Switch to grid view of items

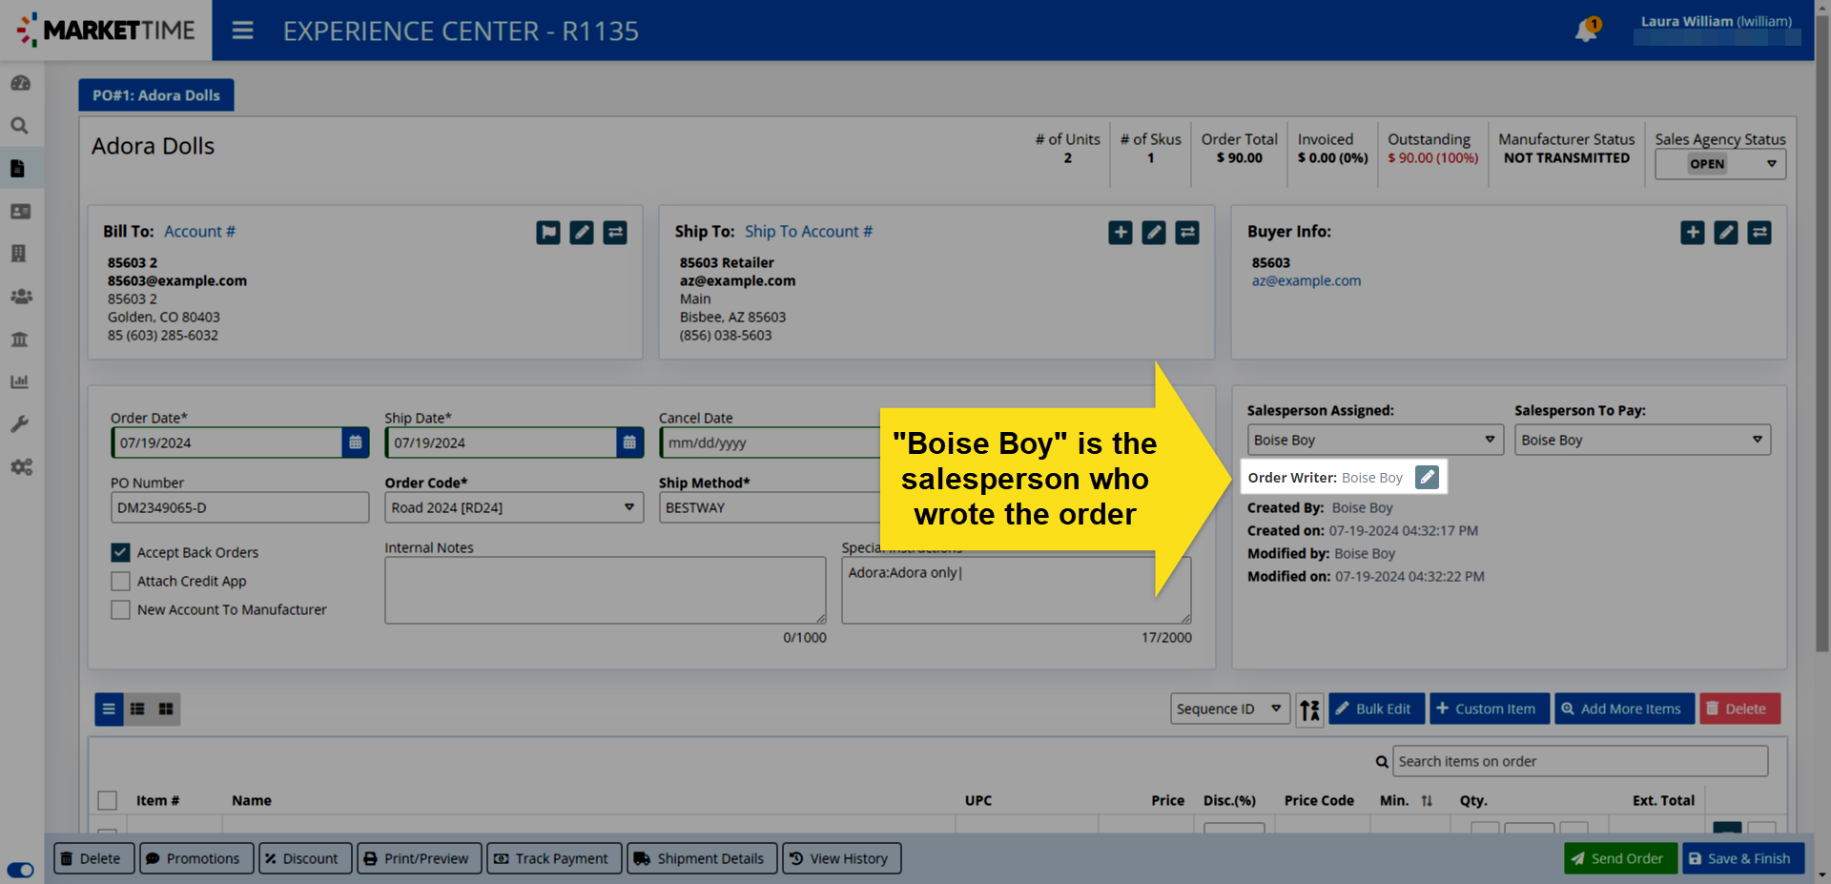(x=166, y=709)
